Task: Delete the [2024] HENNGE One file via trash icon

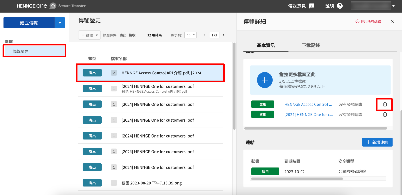Action: [385, 115]
